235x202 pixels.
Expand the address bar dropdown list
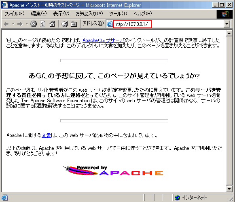(x=227, y=24)
